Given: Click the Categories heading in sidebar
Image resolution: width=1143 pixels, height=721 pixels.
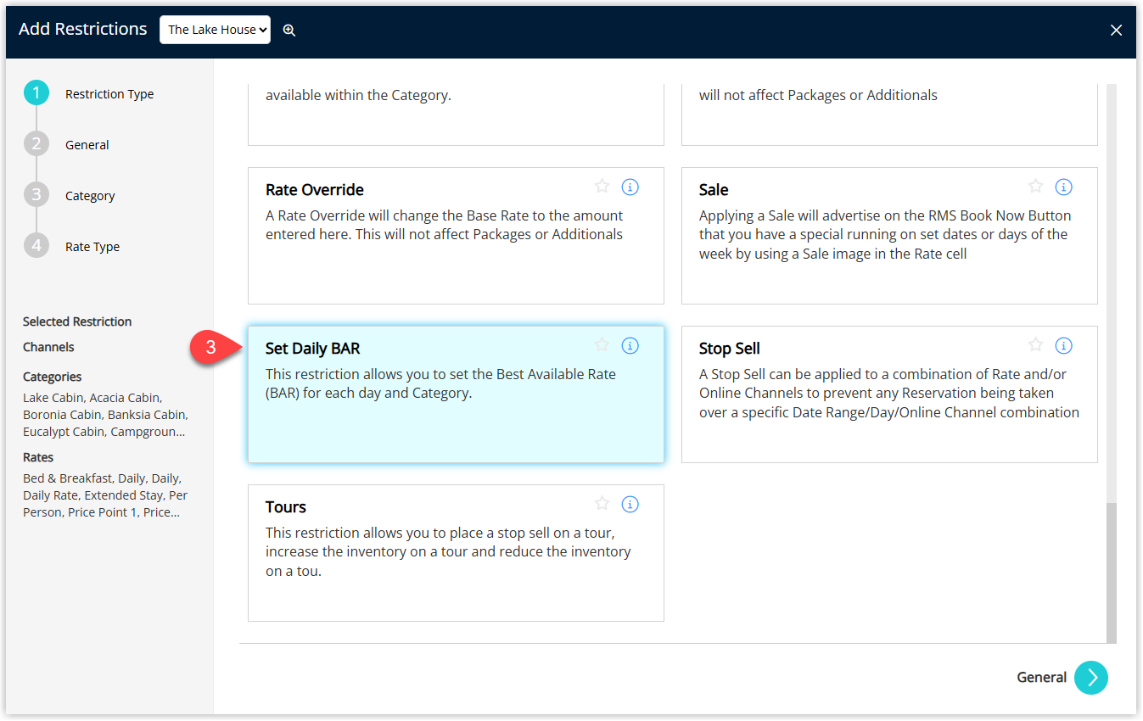Looking at the screenshot, I should click(x=53, y=377).
